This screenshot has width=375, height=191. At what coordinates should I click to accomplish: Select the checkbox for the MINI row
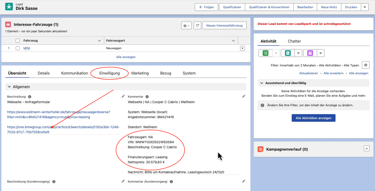[x=18, y=48]
